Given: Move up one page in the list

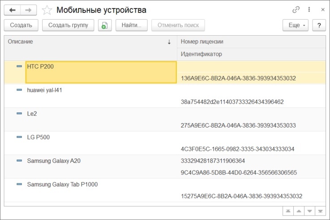Looking at the screenshot, I should tap(299, 211).
